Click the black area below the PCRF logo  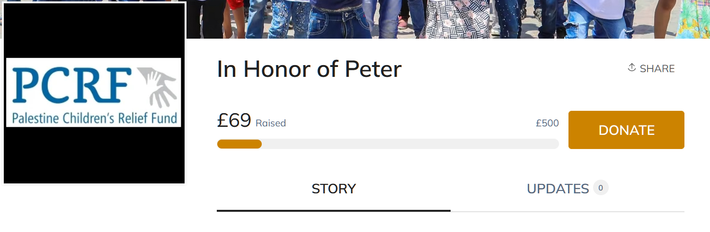(94, 155)
